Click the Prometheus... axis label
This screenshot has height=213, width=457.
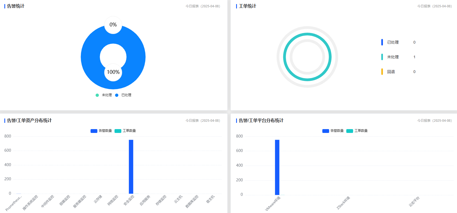click(x=14, y=203)
